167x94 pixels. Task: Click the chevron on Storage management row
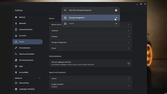pos(129,43)
